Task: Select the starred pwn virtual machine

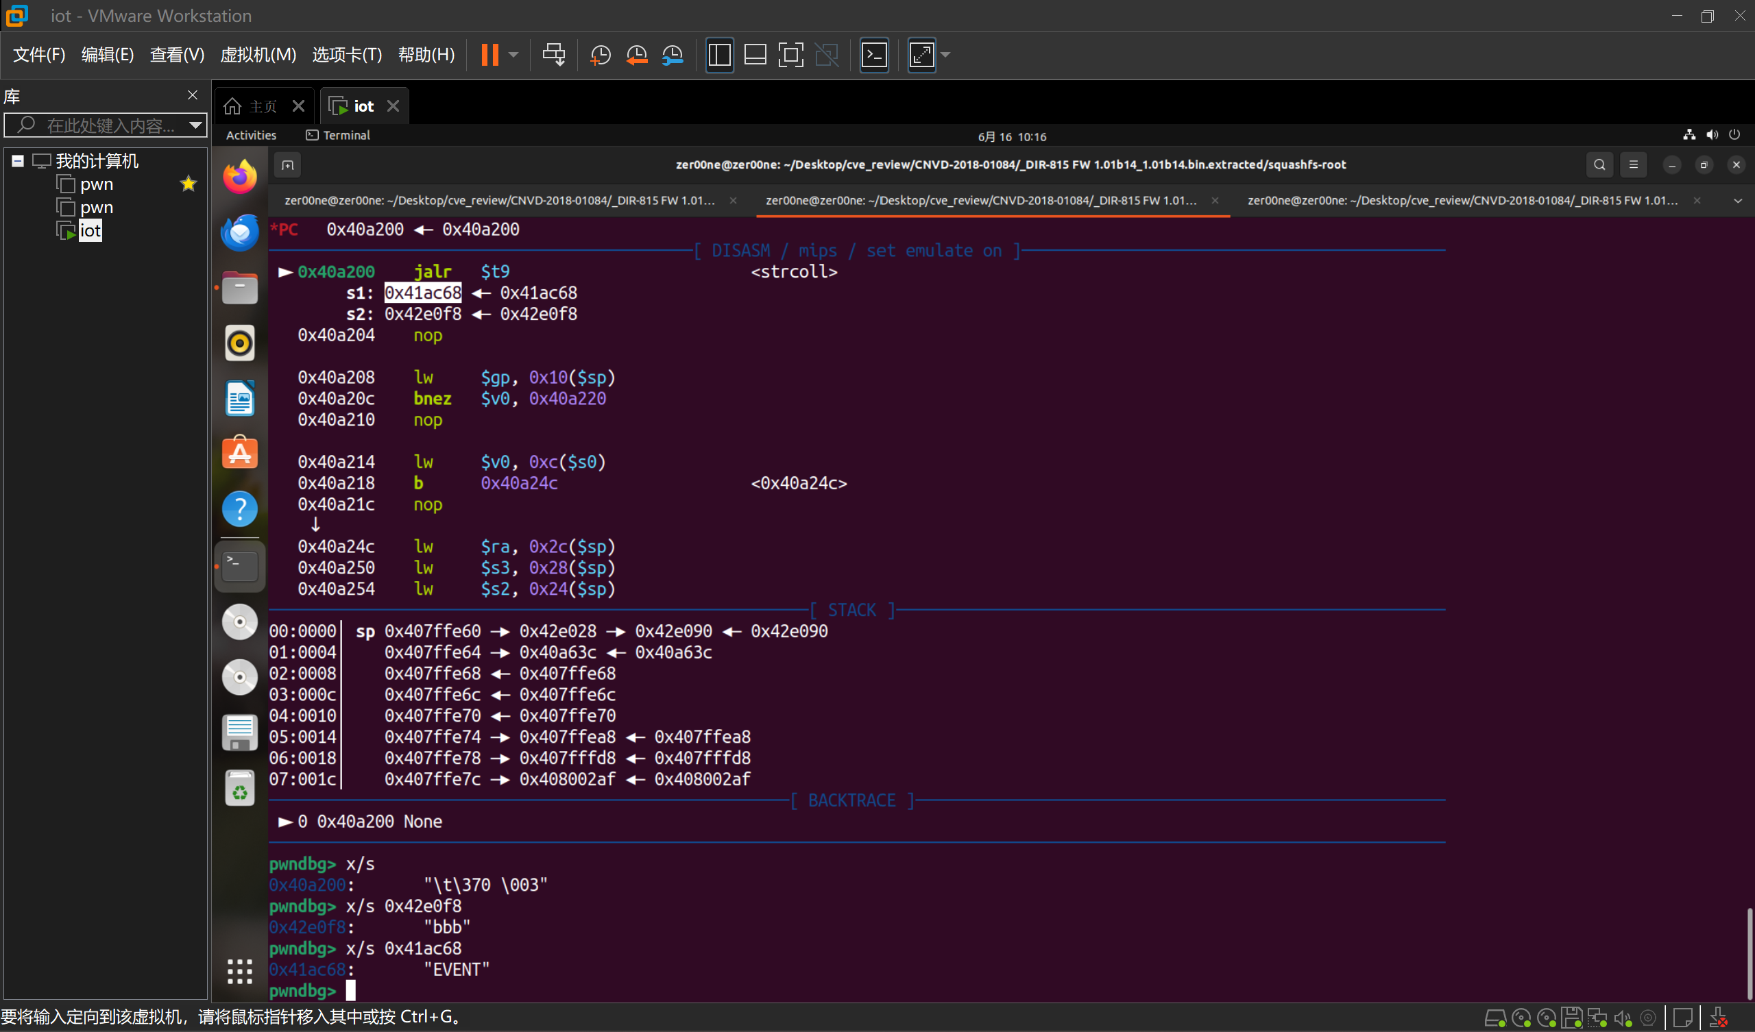Action: point(96,184)
